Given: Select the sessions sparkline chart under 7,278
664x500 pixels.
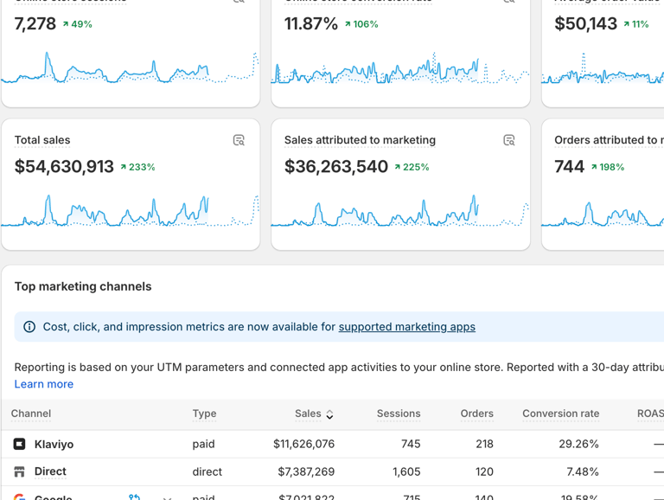Looking at the screenshot, I should pyautogui.click(x=130, y=67).
